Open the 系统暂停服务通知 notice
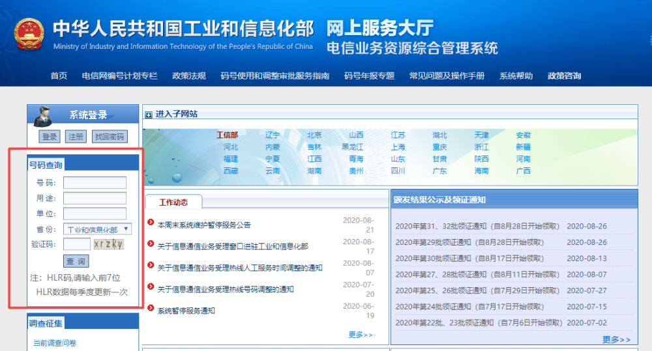 (x=186, y=311)
